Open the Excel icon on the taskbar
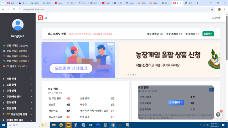Image resolution: width=228 pixels, height=128 pixels. coord(128,125)
